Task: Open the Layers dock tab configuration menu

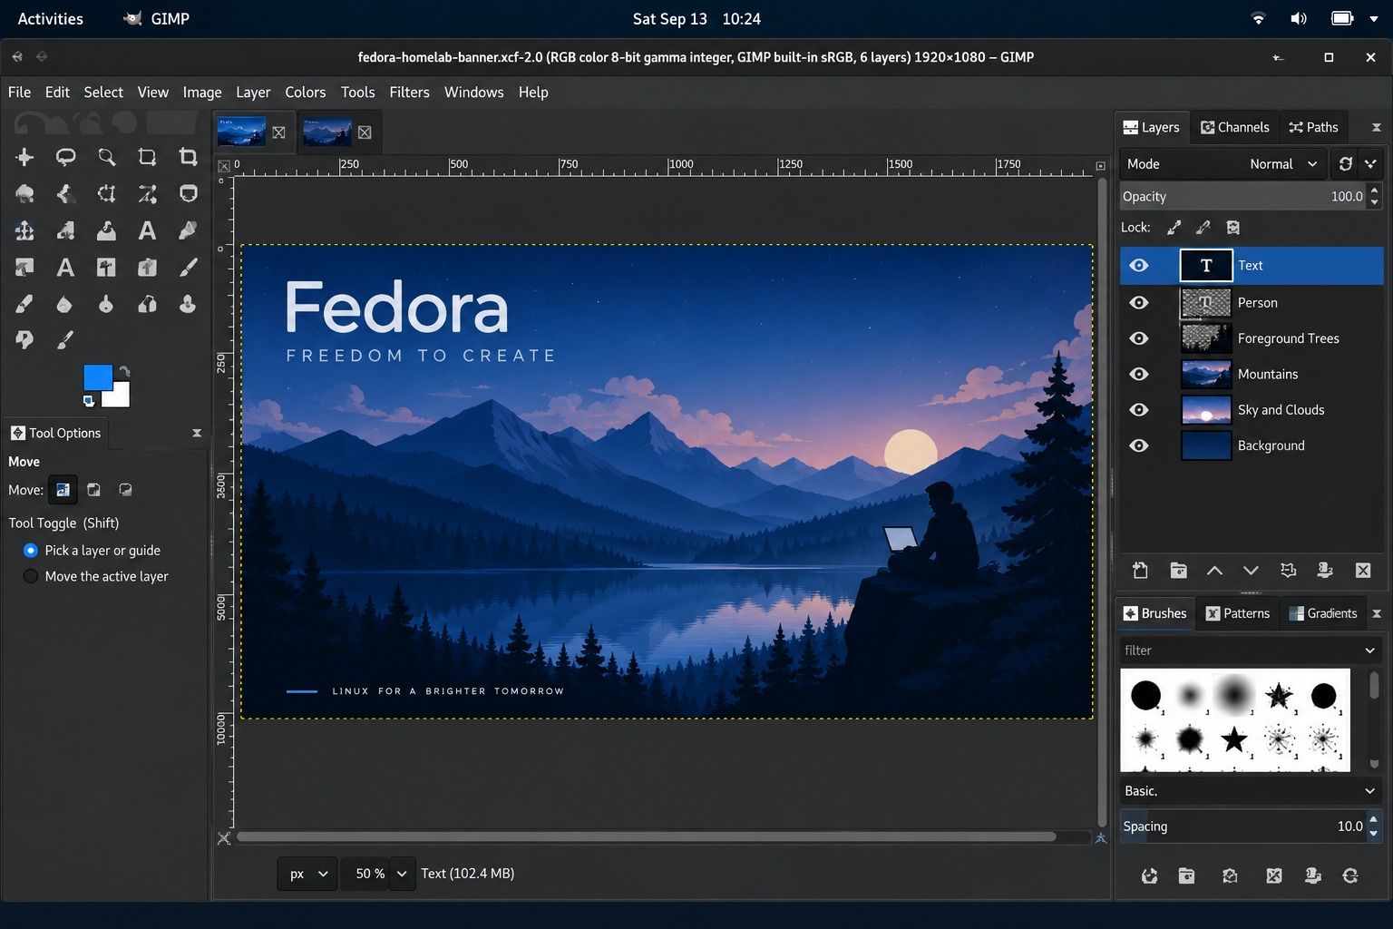Action: pos(1376,127)
